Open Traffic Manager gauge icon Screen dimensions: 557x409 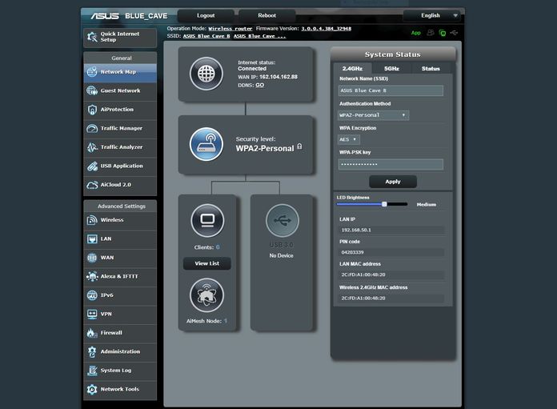click(92, 128)
